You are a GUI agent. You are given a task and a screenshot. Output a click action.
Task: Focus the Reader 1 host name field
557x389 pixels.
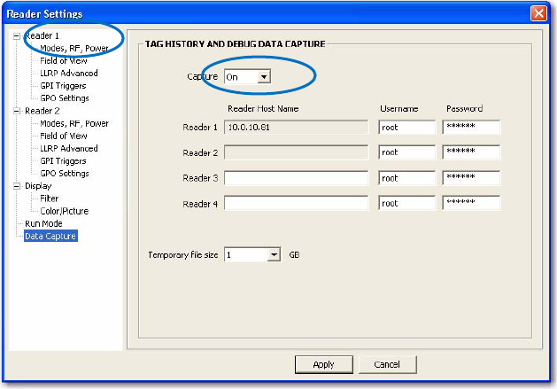pos(296,128)
